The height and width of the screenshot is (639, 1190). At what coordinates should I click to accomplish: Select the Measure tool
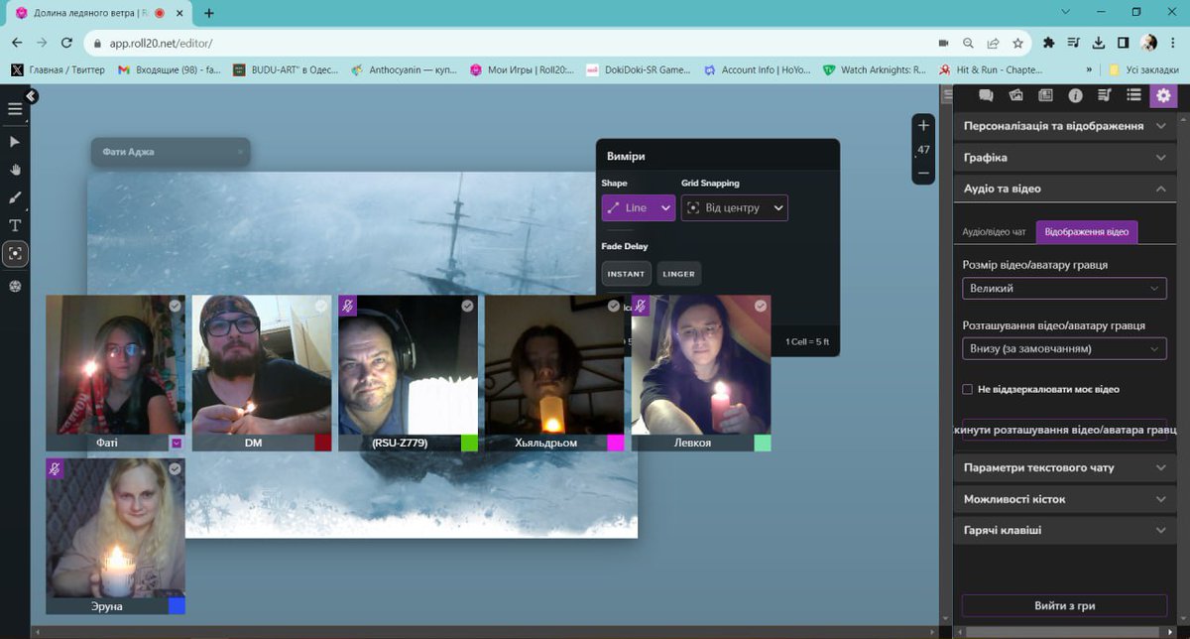pos(15,254)
